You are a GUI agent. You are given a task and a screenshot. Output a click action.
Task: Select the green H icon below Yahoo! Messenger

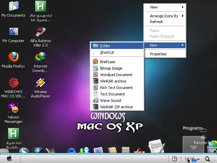click(x=14, y=133)
